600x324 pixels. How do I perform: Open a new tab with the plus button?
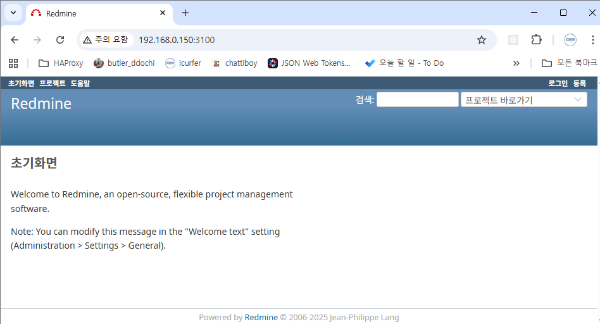coord(185,13)
